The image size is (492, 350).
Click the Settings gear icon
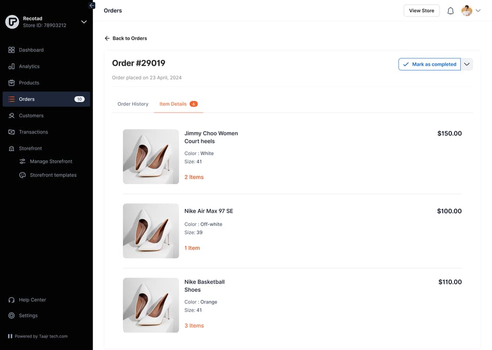[12, 316]
